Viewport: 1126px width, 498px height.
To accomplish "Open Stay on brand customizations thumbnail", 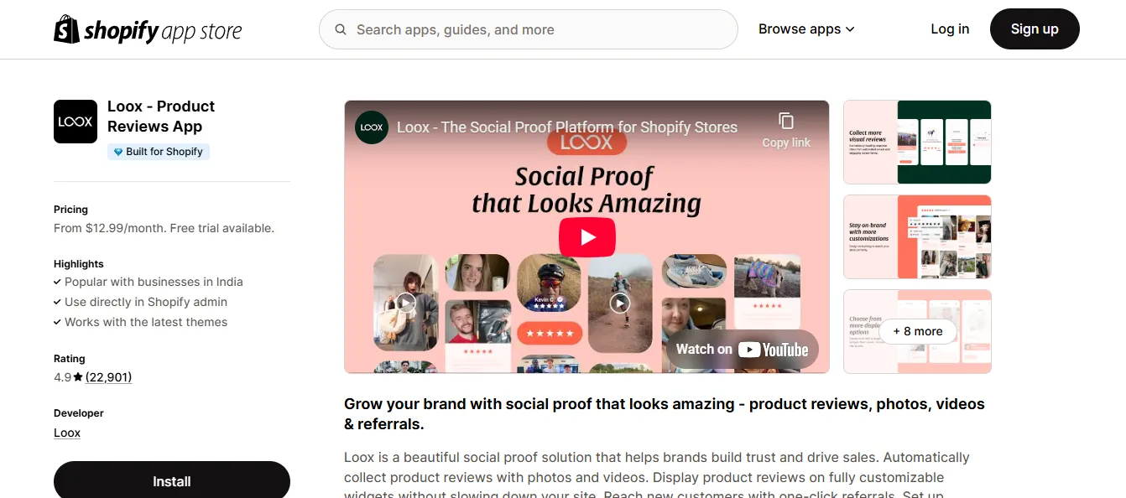I will pyautogui.click(x=917, y=236).
